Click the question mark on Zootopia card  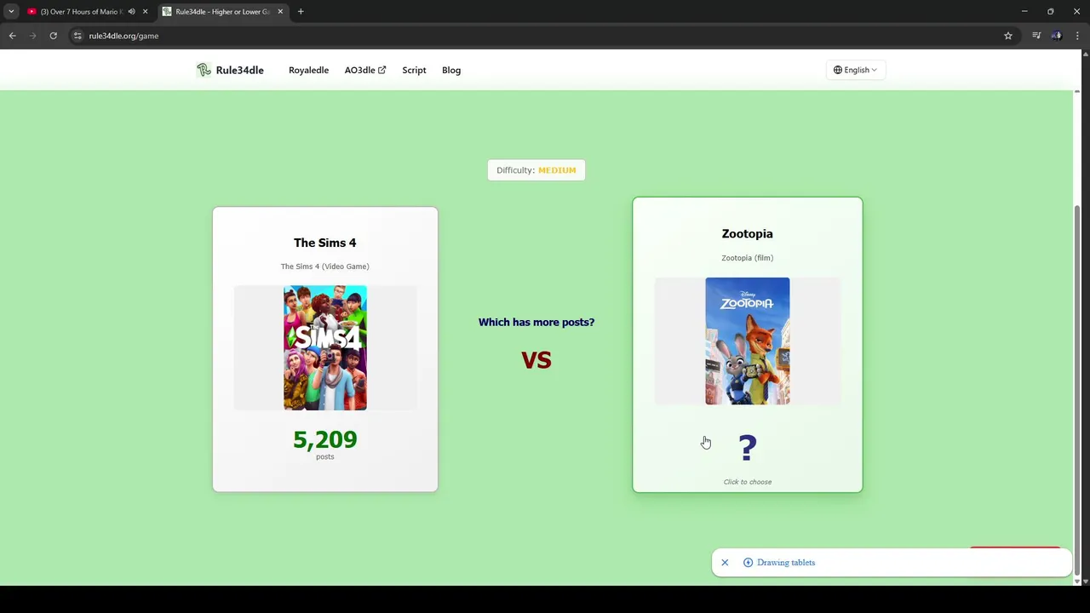[748, 448]
